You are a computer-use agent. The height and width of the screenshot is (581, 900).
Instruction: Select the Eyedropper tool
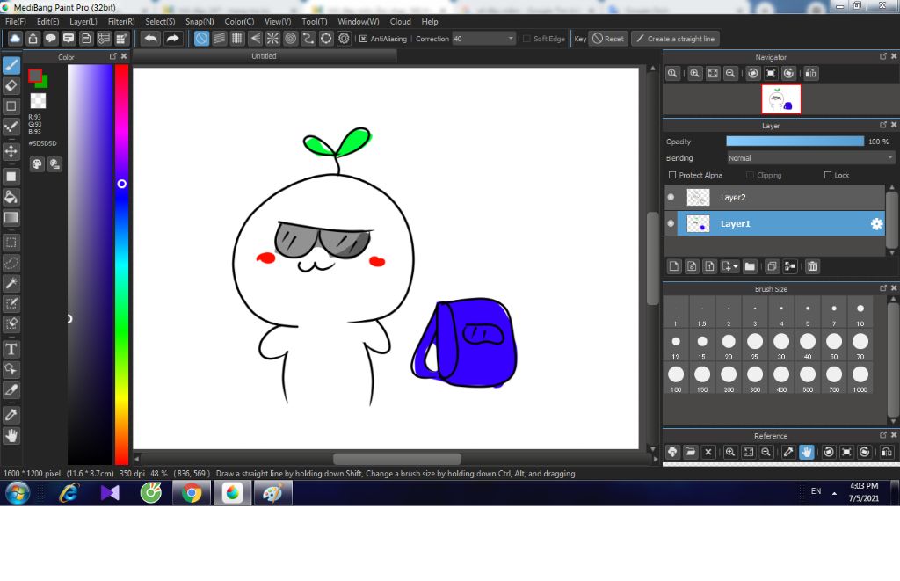(11, 415)
